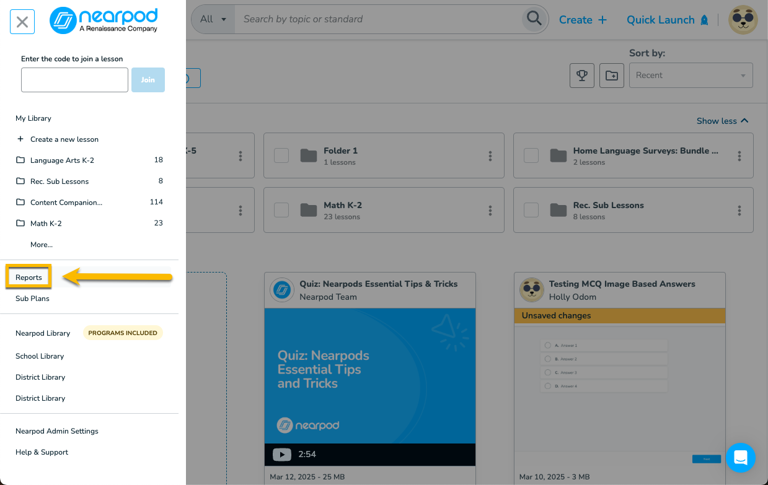Expand the Sort by Recent dropdown

click(691, 75)
